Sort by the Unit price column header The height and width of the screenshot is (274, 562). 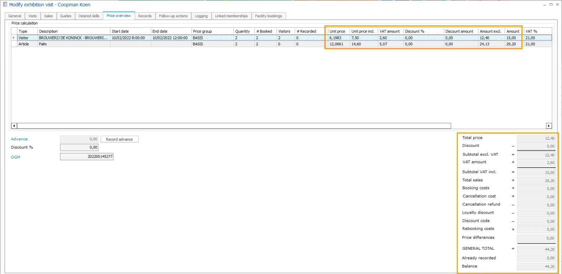tap(337, 31)
